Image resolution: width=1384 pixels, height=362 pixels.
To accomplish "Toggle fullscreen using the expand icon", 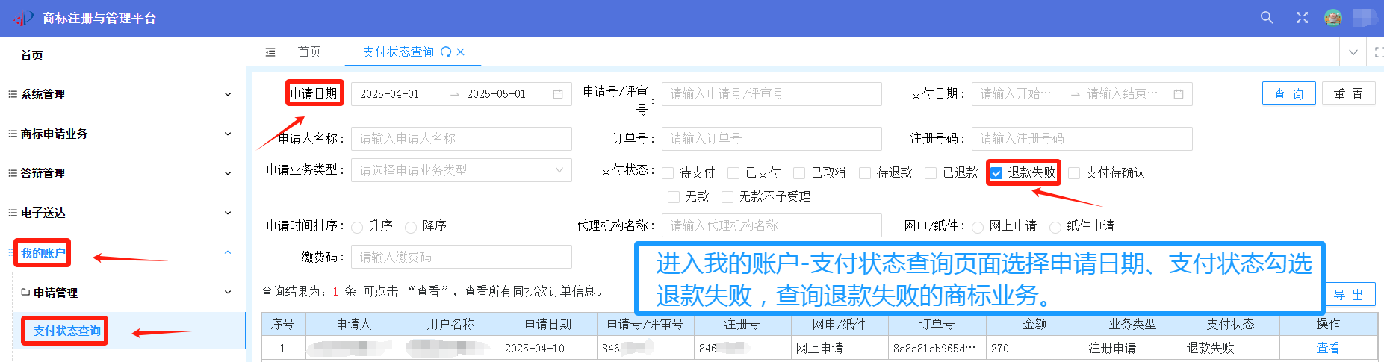I will (x=1302, y=17).
